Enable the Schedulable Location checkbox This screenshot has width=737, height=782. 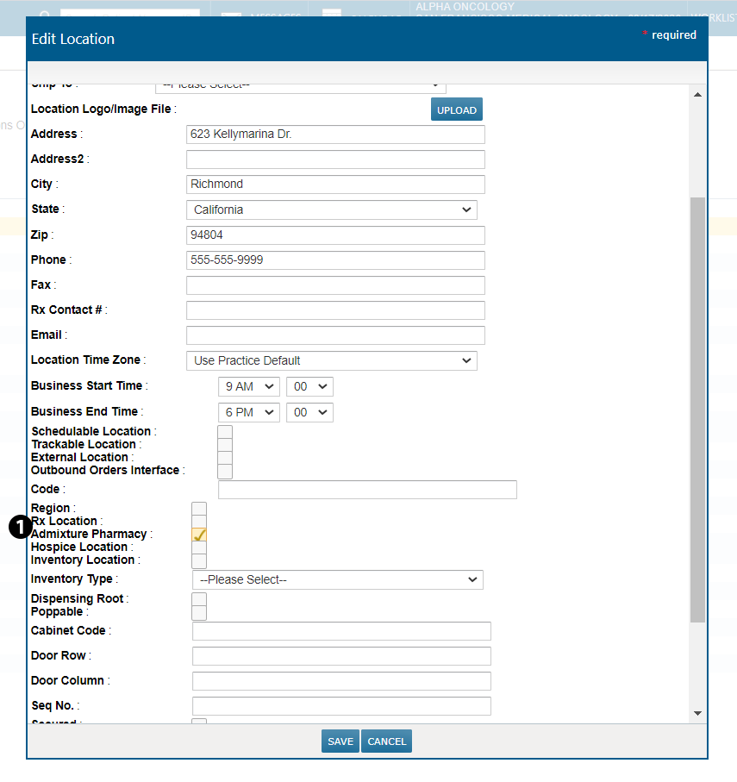(x=225, y=432)
